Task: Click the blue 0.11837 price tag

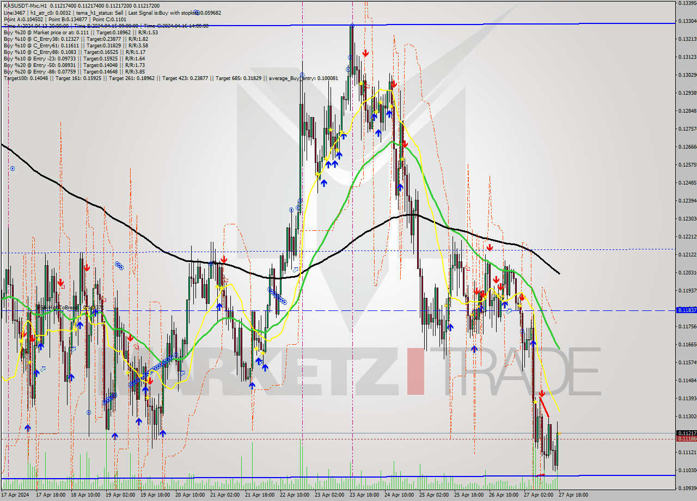Action: [x=686, y=310]
